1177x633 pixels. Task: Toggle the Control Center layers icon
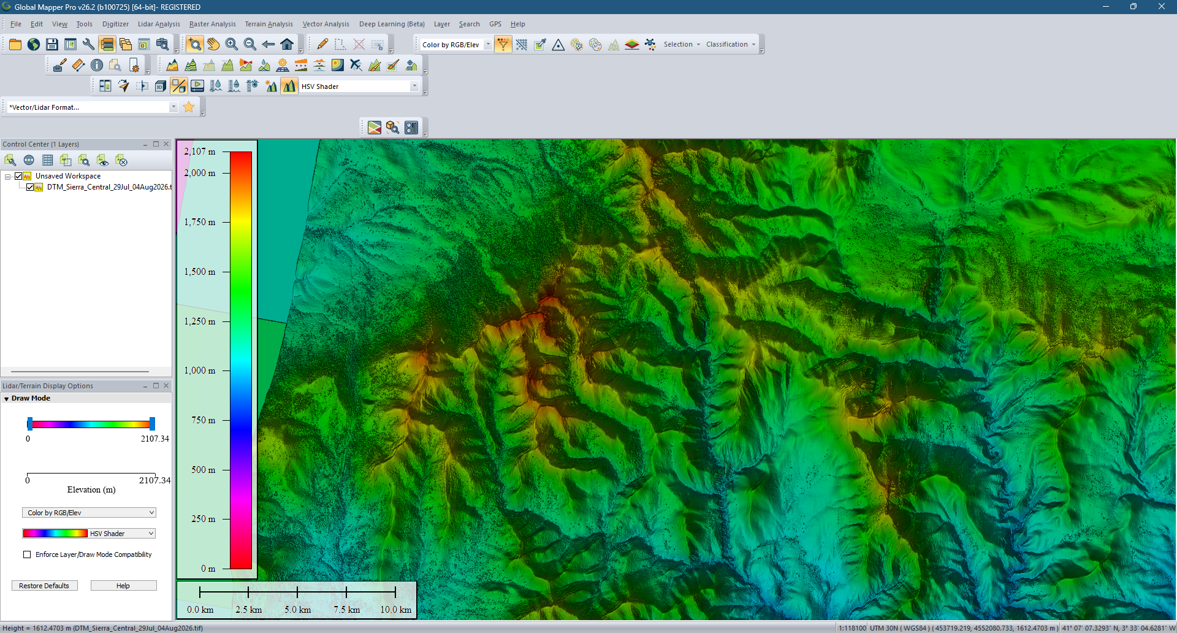(x=107, y=44)
